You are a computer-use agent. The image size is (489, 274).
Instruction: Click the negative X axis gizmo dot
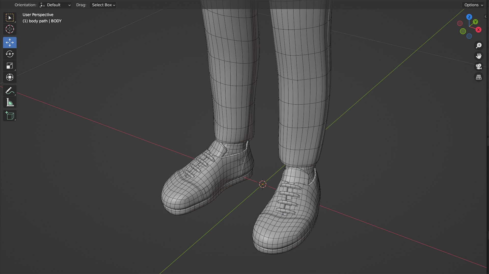point(460,23)
